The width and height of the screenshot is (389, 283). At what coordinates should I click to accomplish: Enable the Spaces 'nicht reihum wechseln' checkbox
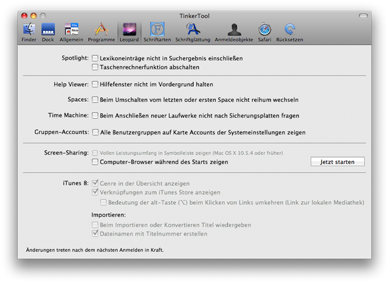(x=95, y=100)
